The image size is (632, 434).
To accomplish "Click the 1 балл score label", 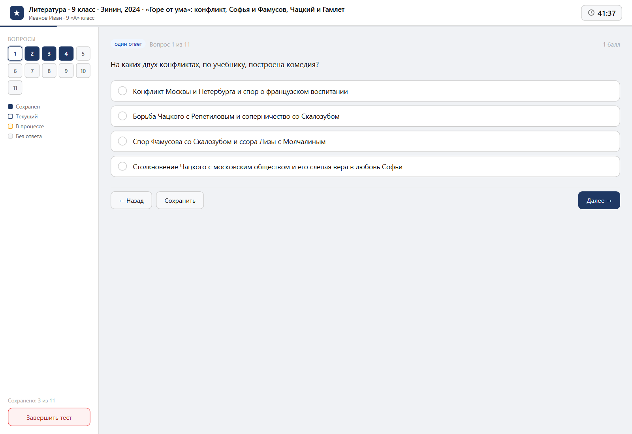I will pyautogui.click(x=611, y=45).
